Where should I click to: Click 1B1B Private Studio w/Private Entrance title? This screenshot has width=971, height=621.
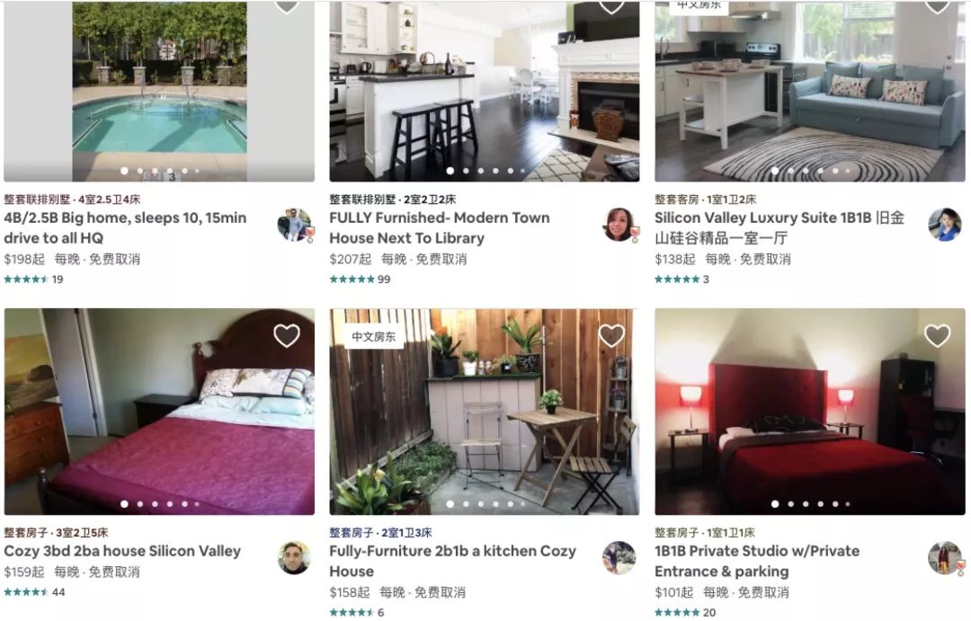point(757,561)
